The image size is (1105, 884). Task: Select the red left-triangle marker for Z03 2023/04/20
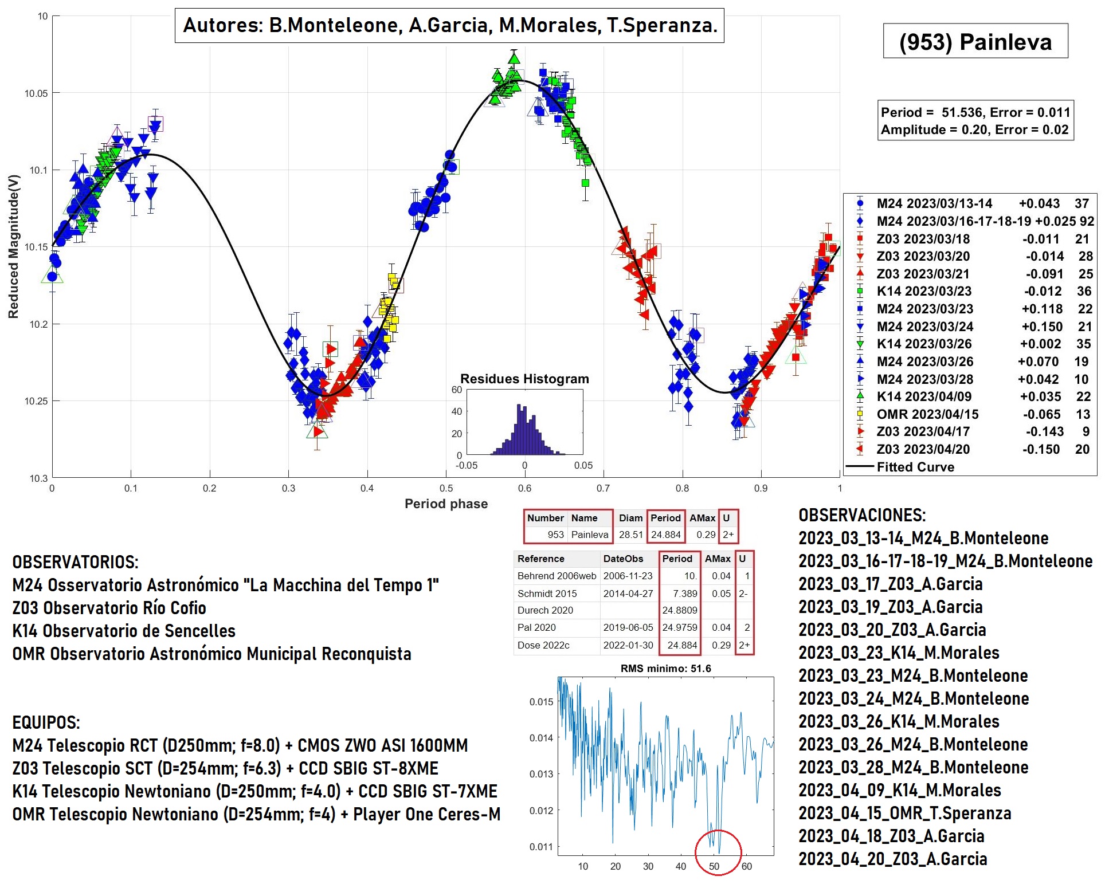(860, 449)
